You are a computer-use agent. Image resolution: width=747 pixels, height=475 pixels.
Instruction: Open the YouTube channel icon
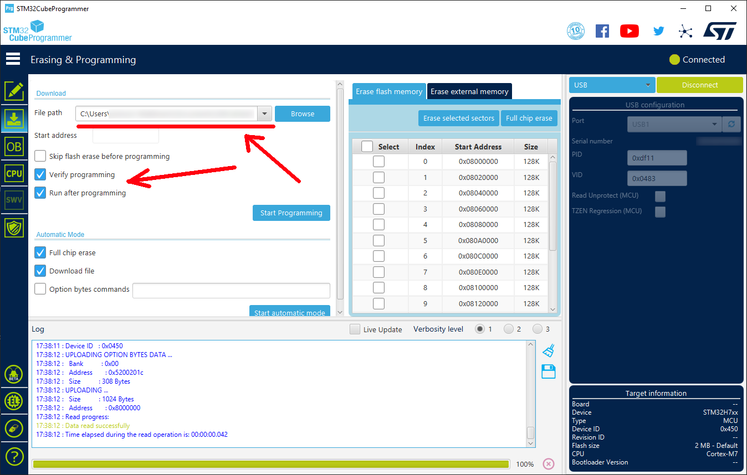630,31
